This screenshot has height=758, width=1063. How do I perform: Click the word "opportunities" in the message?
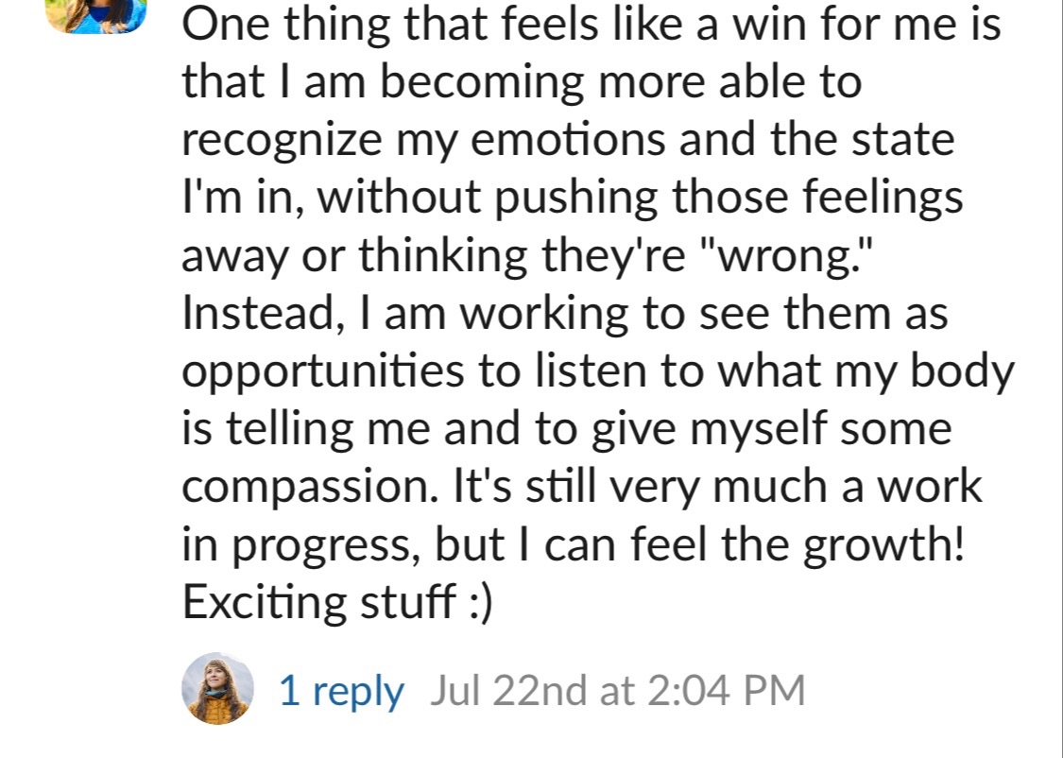coord(322,372)
